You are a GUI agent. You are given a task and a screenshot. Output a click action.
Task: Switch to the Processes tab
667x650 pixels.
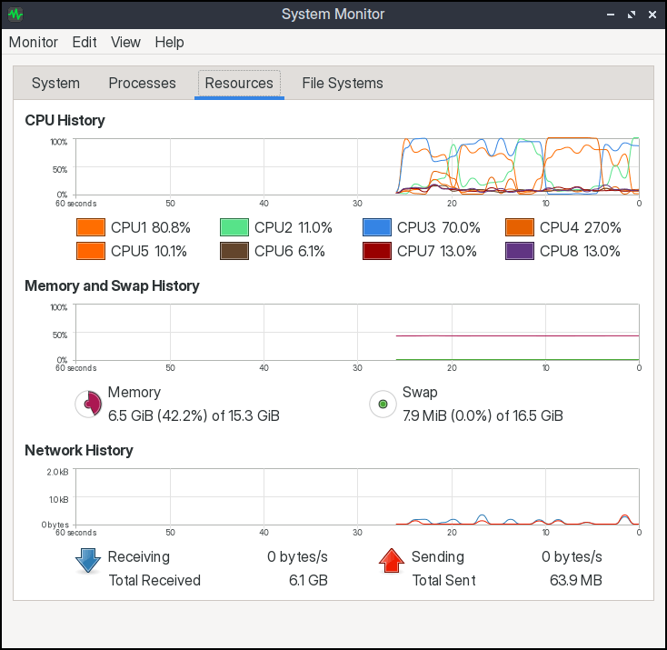pyautogui.click(x=142, y=83)
